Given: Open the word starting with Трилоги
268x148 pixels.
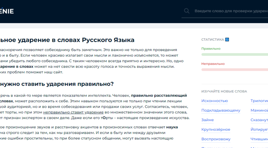Looking at the screenshot, I should [259, 101].
